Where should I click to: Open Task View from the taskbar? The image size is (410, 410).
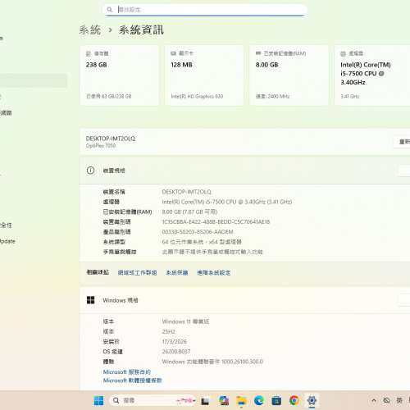pos(205,401)
